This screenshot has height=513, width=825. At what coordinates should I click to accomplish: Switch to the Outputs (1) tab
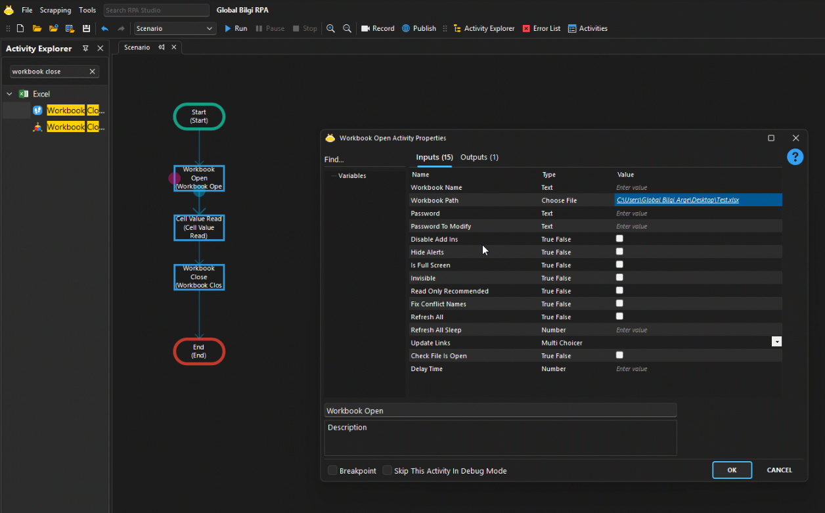pyautogui.click(x=479, y=157)
